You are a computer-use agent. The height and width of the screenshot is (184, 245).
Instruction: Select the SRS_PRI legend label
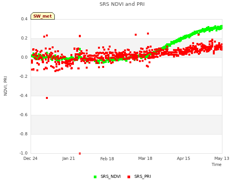tap(142, 176)
